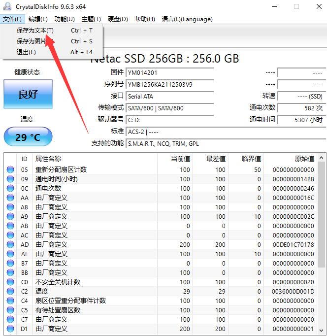This screenshot has width=327, height=336.
Task: Click the 传输模式 field SATA/600 | SATA/600
Action: [170, 108]
